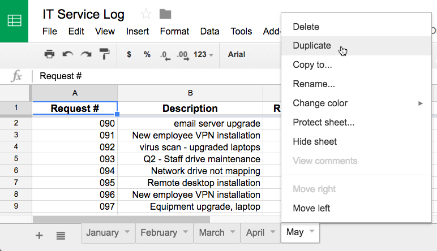Open the Format menu

click(174, 31)
